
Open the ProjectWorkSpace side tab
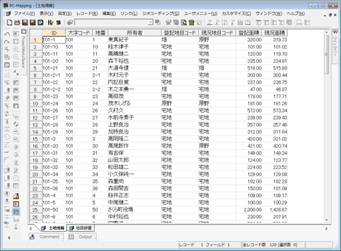(23, 52)
